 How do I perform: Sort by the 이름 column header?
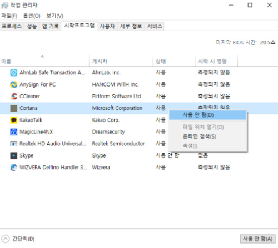pos(44,61)
